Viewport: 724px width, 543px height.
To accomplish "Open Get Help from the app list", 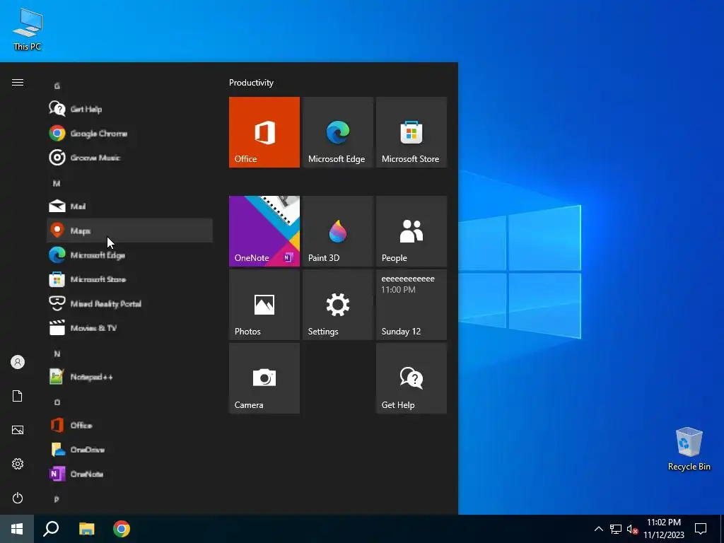I will click(130, 109).
